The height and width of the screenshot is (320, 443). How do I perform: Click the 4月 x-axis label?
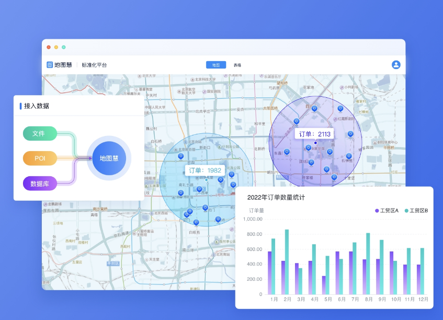314,299
